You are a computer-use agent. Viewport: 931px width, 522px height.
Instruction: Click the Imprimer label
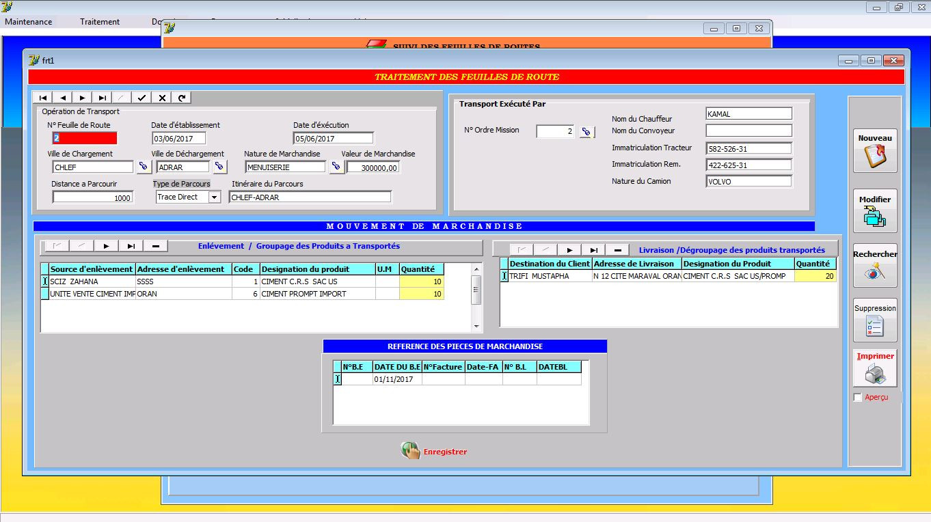coord(876,356)
